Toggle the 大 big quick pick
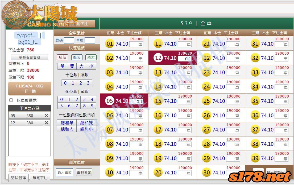 [x=81, y=66]
